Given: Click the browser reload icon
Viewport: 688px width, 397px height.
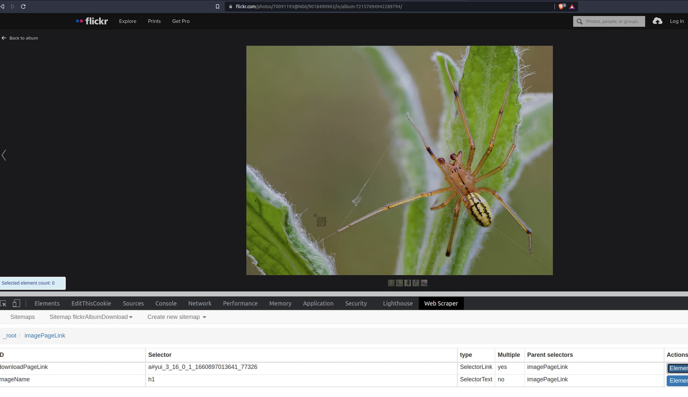Looking at the screenshot, I should (23, 6).
